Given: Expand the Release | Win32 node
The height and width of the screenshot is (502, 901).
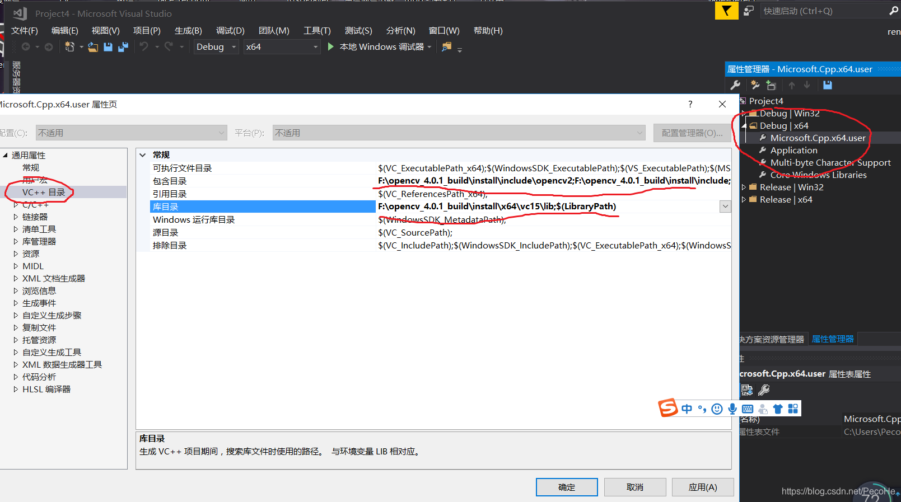Looking at the screenshot, I should (x=744, y=187).
